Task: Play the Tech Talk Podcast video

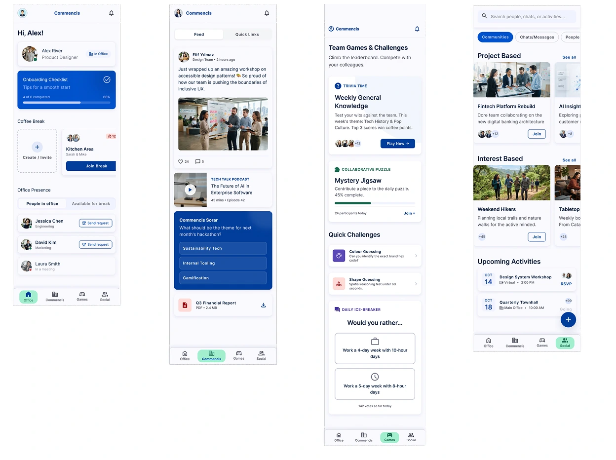Action: [190, 190]
